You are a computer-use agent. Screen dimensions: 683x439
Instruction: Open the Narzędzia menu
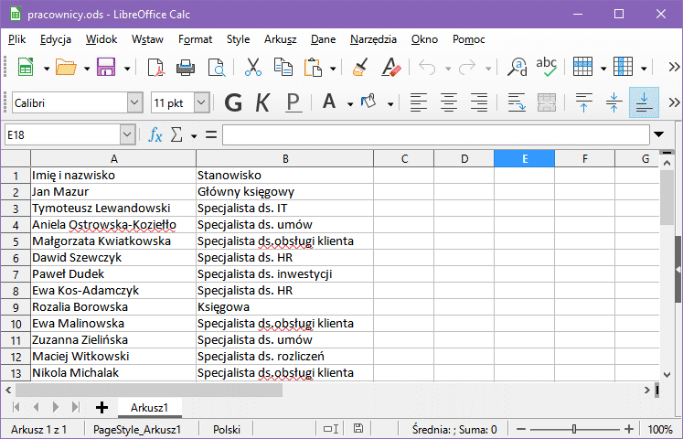[x=373, y=39]
